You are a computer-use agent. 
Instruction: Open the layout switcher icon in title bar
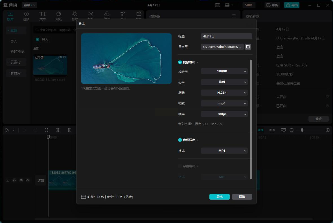tap(227, 5)
